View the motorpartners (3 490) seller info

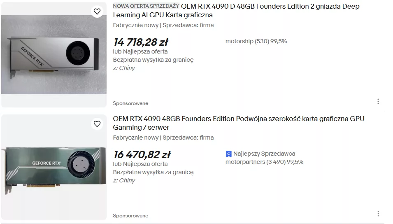pos(264,162)
